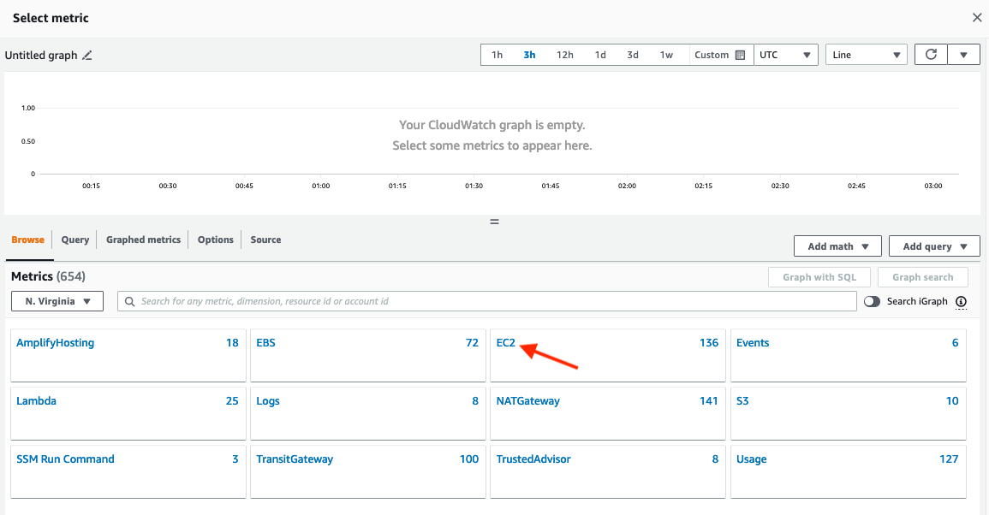Image resolution: width=989 pixels, height=515 pixels.
Task: Click the graph panel resize handle
Action: [x=495, y=222]
